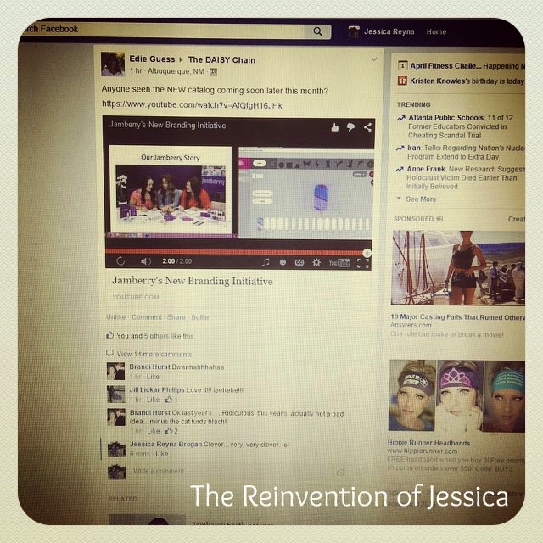Open Jill Lickar Phillips's profile name
The height and width of the screenshot is (543, 543).
click(x=157, y=389)
